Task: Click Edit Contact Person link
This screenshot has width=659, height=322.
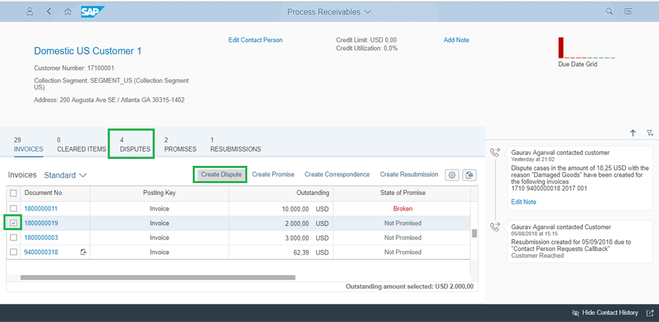Action: pyautogui.click(x=256, y=40)
